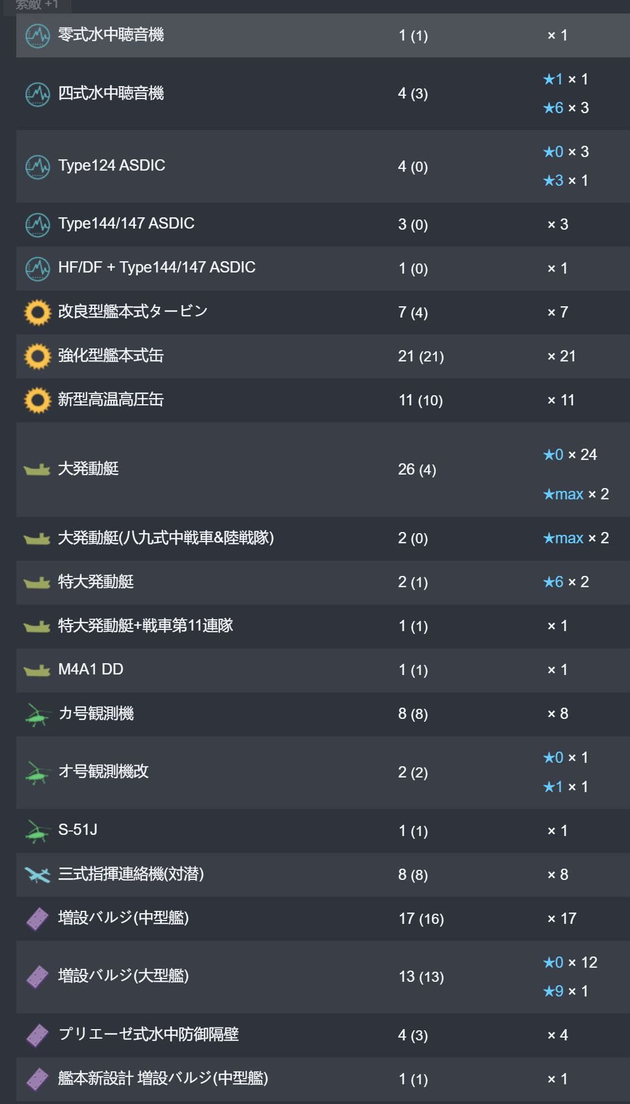Viewport: 630px width, 1104px height.
Task: Click the aircraft icon beside 三式指揮連絡機(対潜)
Action: coord(38,875)
